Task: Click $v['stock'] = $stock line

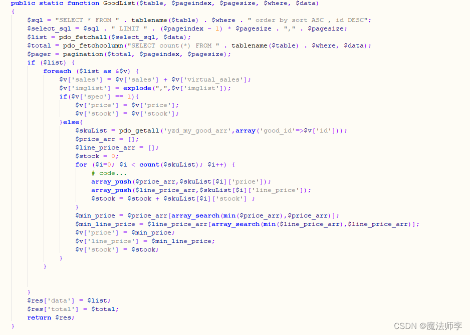Action: [117, 250]
